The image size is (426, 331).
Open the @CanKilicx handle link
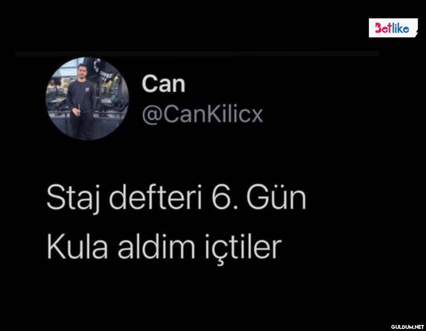click(202, 115)
